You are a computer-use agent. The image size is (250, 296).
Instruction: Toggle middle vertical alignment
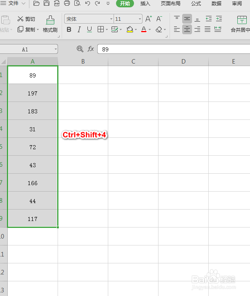tap(187, 19)
